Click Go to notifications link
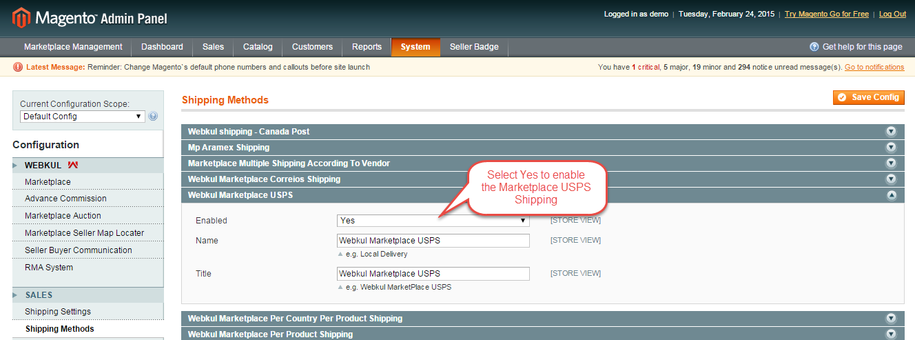Image resolution: width=915 pixels, height=340 pixels. tap(874, 67)
